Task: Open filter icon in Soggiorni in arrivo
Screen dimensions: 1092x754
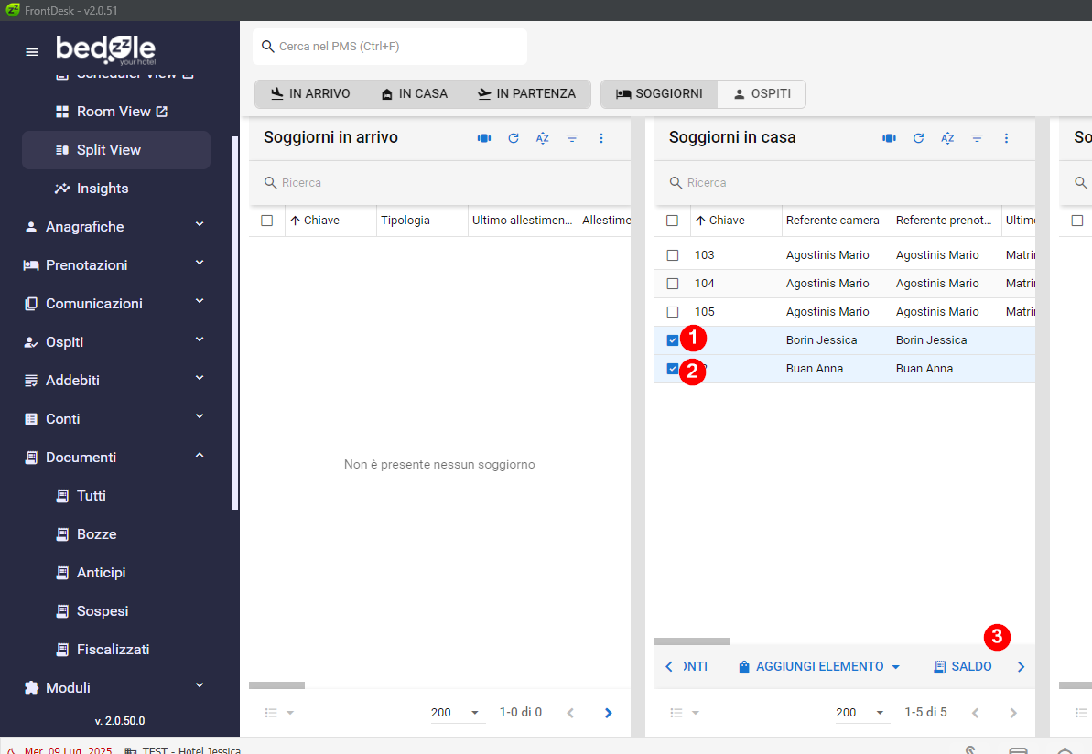Action: tap(572, 138)
